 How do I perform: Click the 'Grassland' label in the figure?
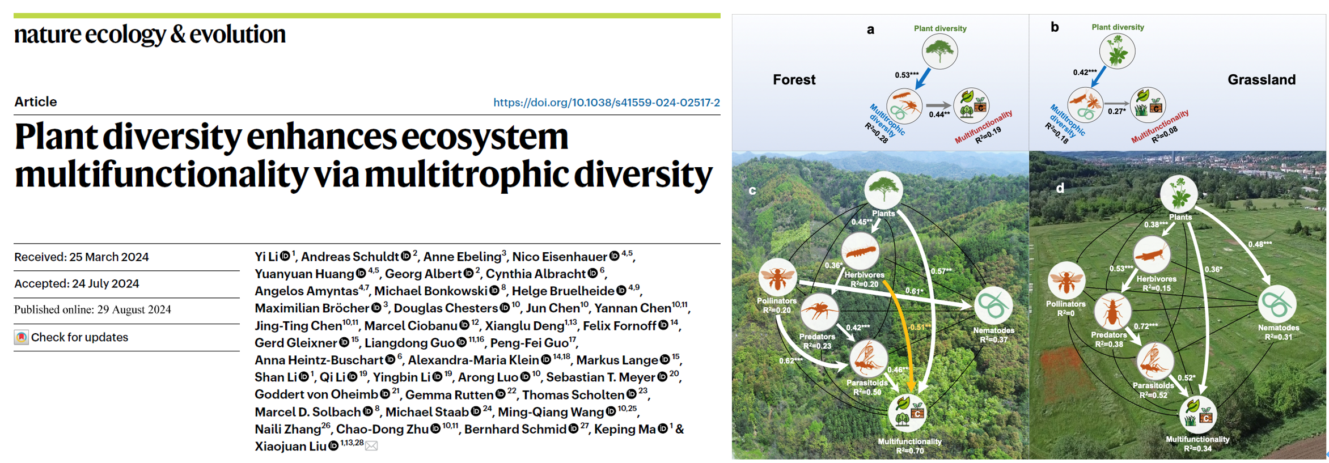pos(1262,80)
